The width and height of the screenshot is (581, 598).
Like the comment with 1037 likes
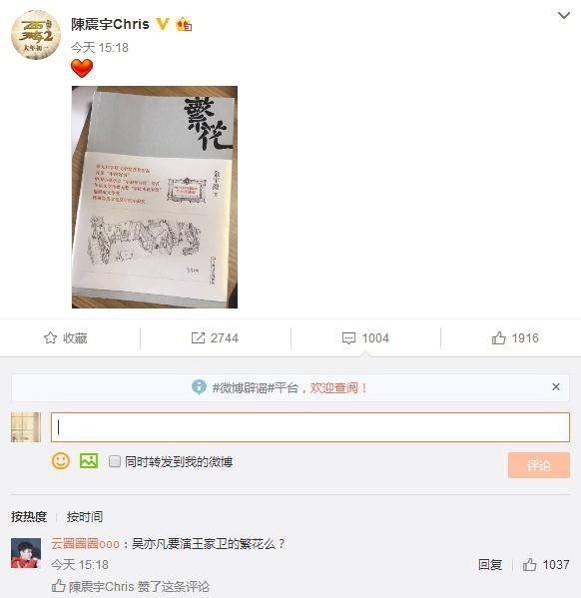(529, 565)
